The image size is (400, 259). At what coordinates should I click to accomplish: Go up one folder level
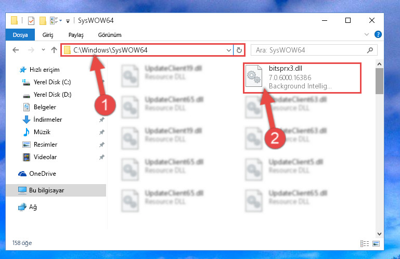[x=54, y=50]
